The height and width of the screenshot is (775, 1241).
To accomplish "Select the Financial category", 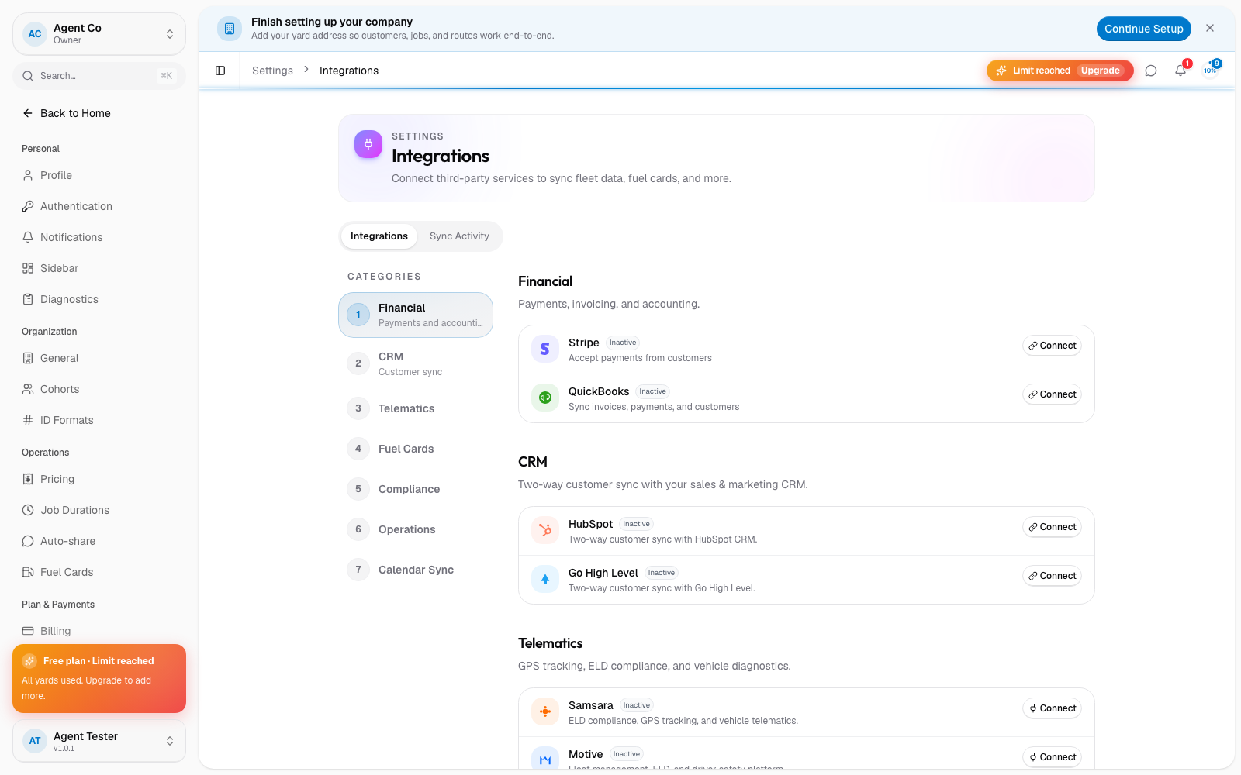I will tap(416, 315).
